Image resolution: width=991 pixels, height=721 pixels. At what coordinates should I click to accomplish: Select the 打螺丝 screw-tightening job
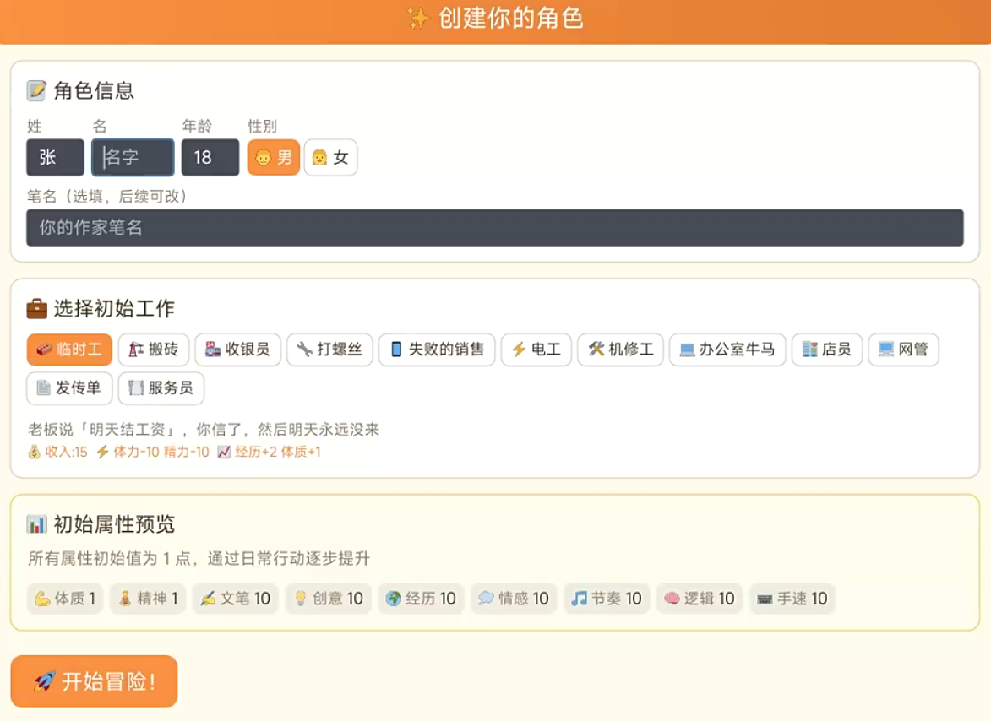click(329, 350)
